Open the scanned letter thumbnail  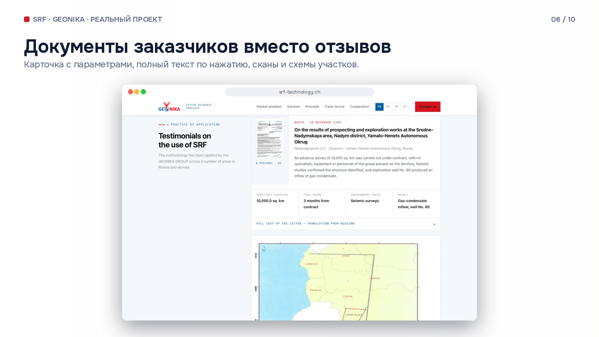pos(270,139)
